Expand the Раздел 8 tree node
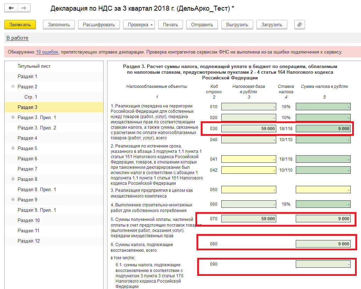The width and height of the screenshot is (361, 289). click(x=13, y=179)
